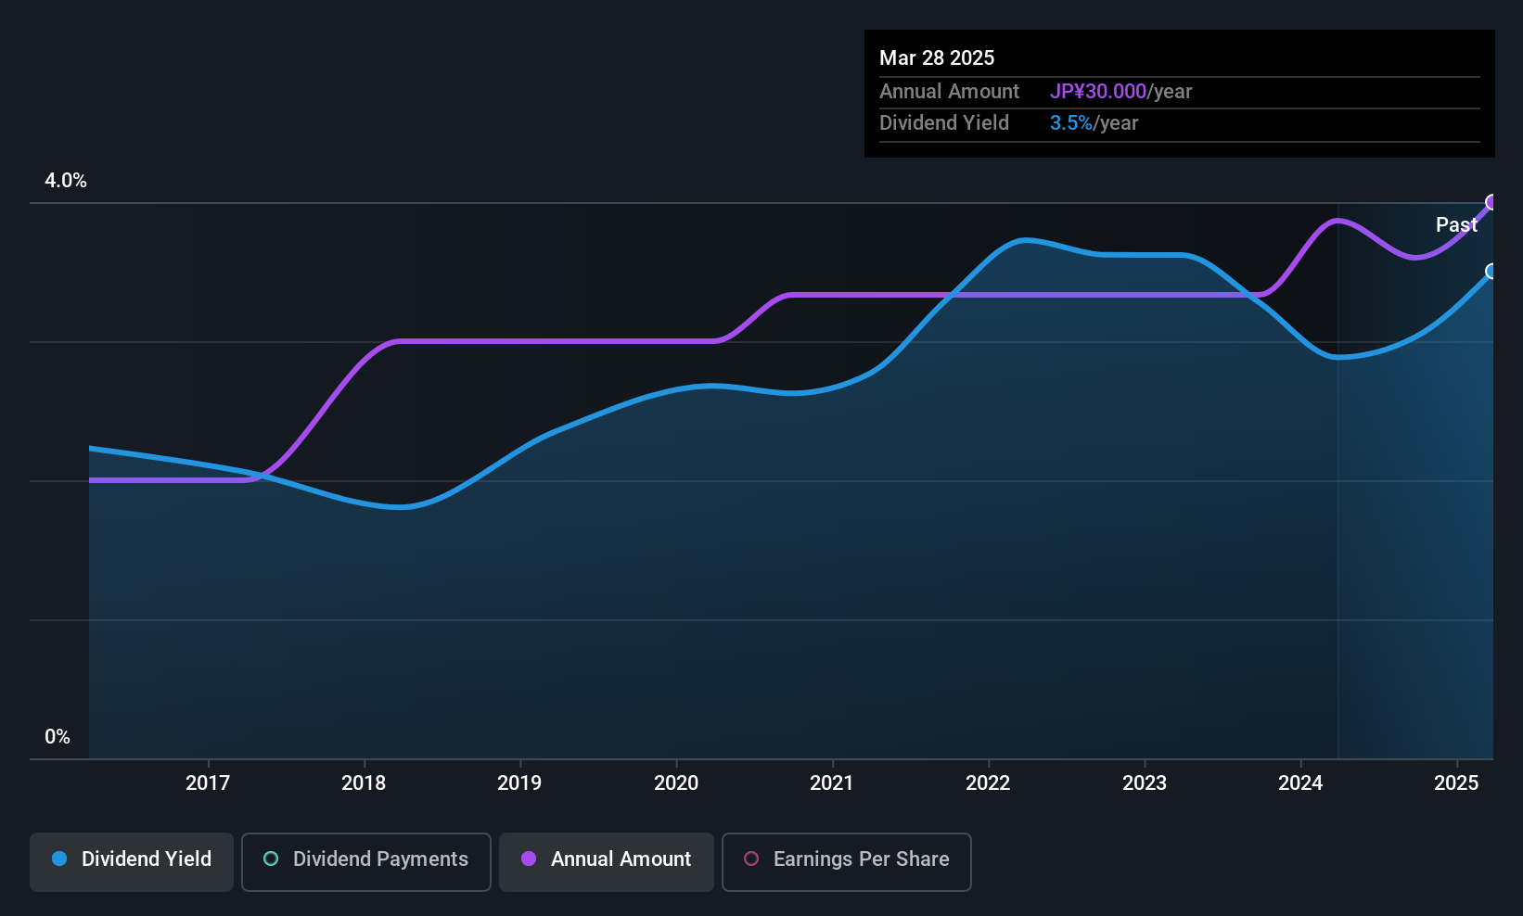Click the blue dot beside Dividend Yield
Image resolution: width=1523 pixels, height=916 pixels.
point(59,859)
